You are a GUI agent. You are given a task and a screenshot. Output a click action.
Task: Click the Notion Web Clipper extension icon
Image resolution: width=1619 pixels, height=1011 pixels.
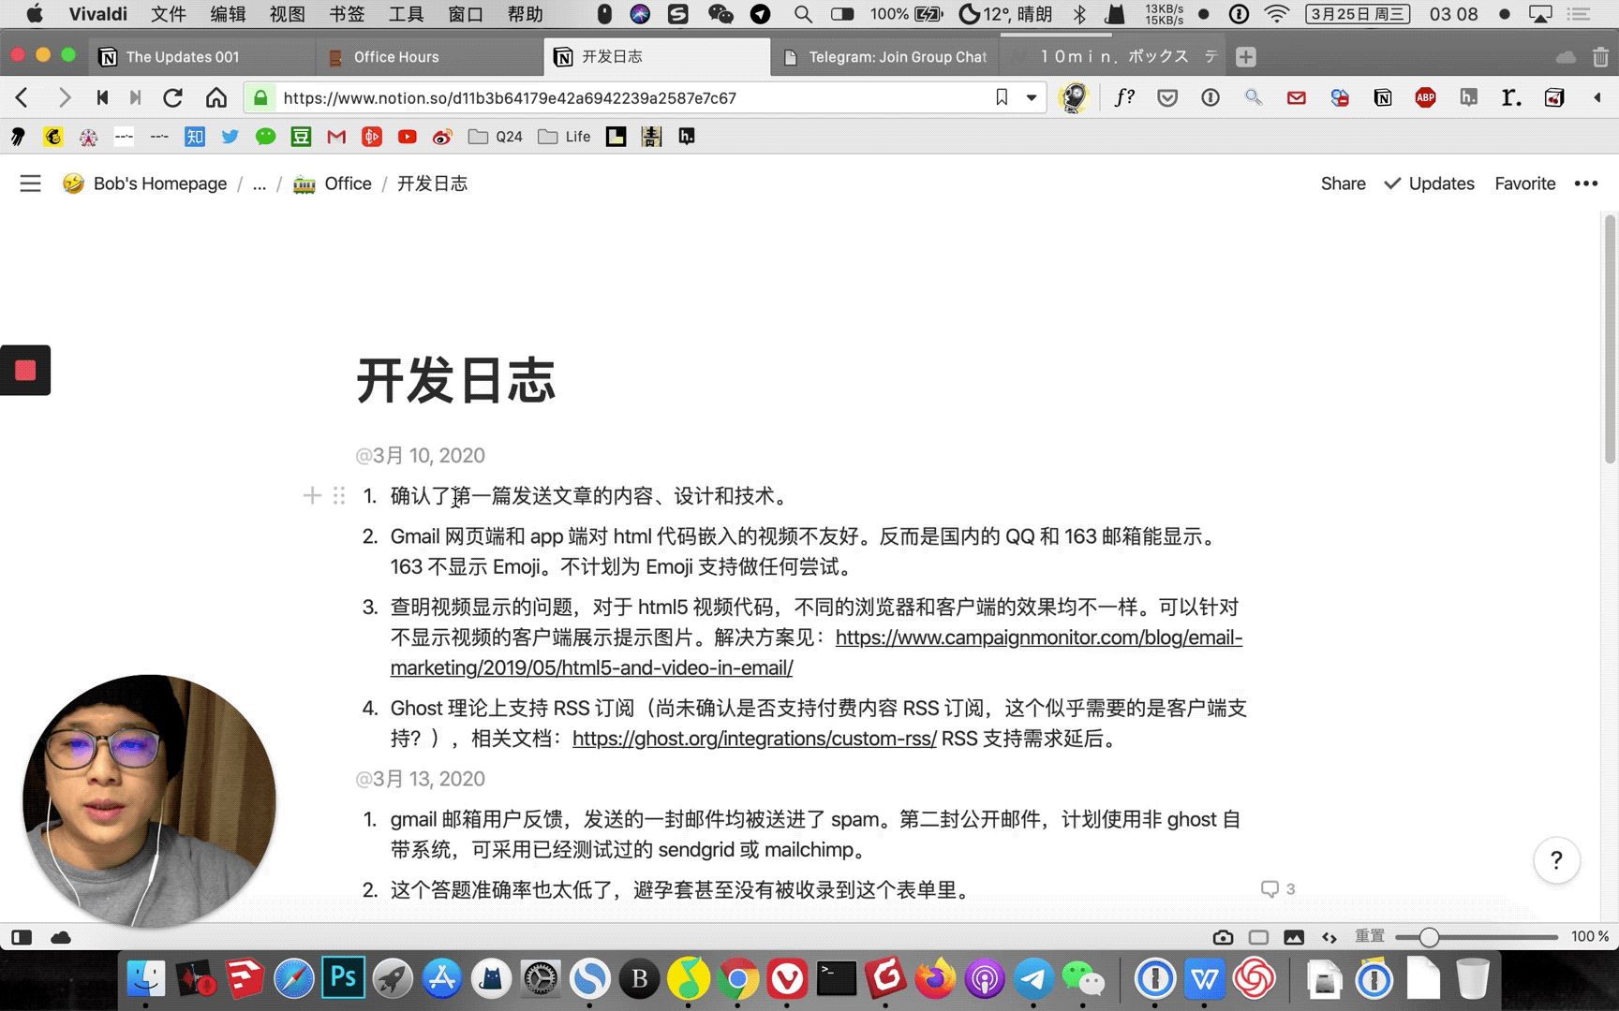pyautogui.click(x=1383, y=97)
